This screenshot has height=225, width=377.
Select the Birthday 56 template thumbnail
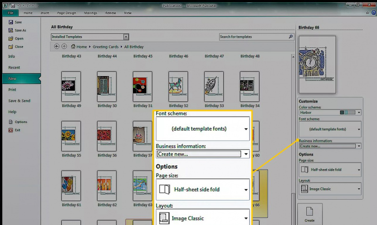107,136
